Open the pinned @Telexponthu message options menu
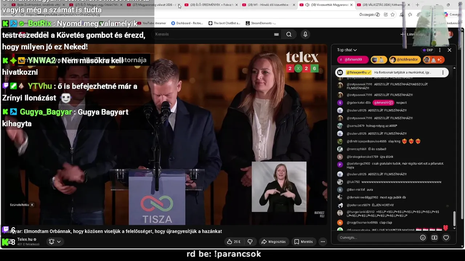Screen dimensions: 465x261 [443, 72]
